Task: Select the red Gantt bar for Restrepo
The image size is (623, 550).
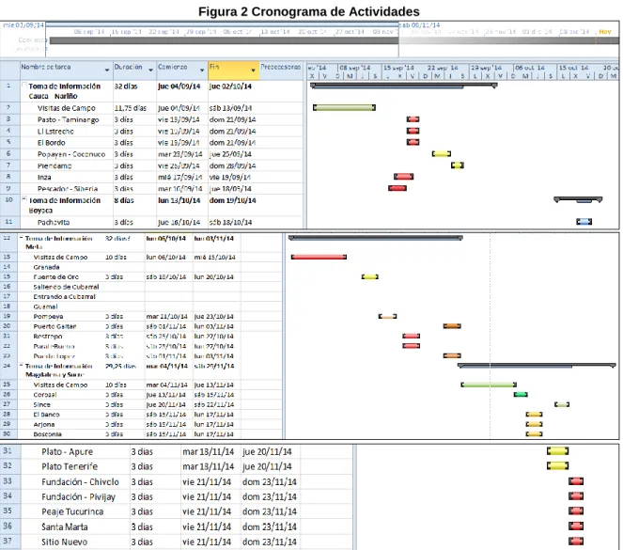Action: pyautogui.click(x=412, y=337)
